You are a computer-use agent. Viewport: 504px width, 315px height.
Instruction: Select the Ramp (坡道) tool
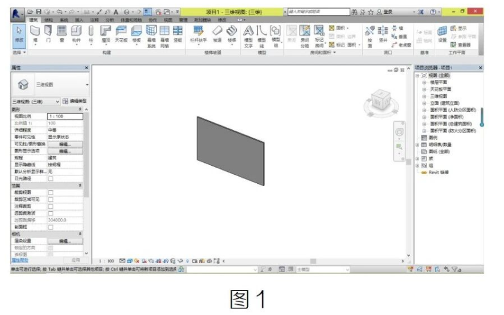point(217,34)
